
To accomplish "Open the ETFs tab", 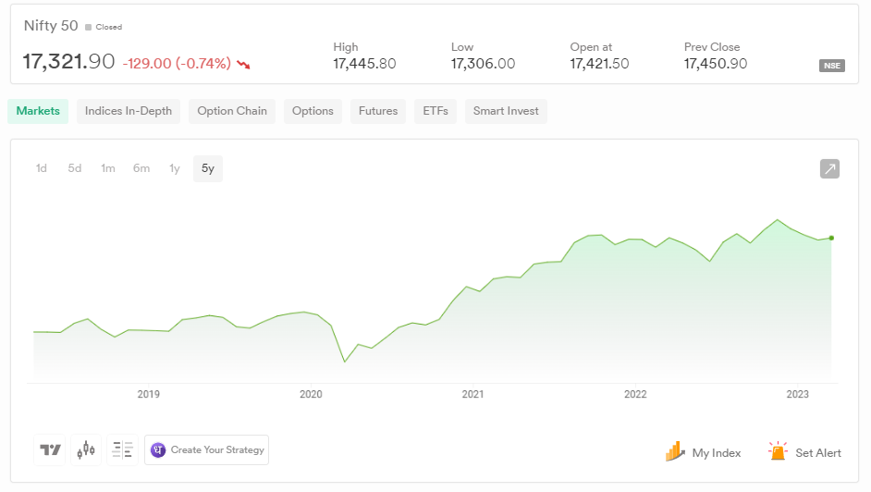I will click(x=435, y=111).
